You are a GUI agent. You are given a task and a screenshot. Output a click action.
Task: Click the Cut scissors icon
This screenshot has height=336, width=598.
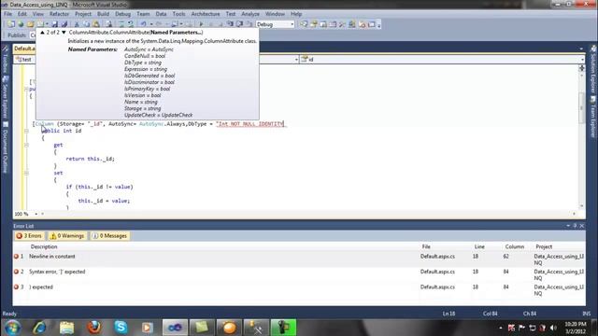[x=77, y=24]
